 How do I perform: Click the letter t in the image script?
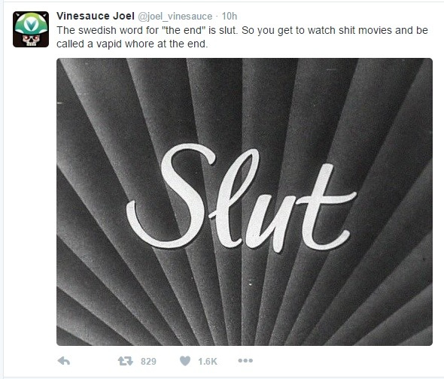(x=326, y=208)
